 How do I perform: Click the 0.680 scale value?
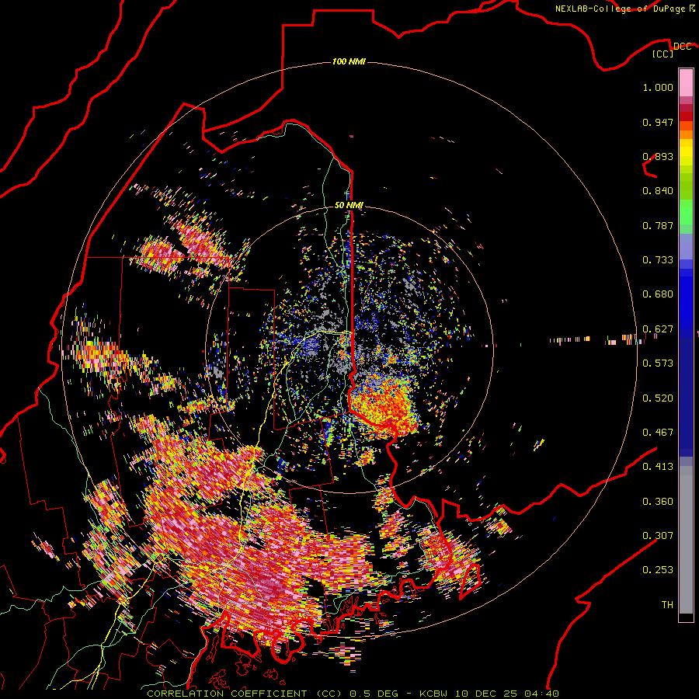(658, 294)
